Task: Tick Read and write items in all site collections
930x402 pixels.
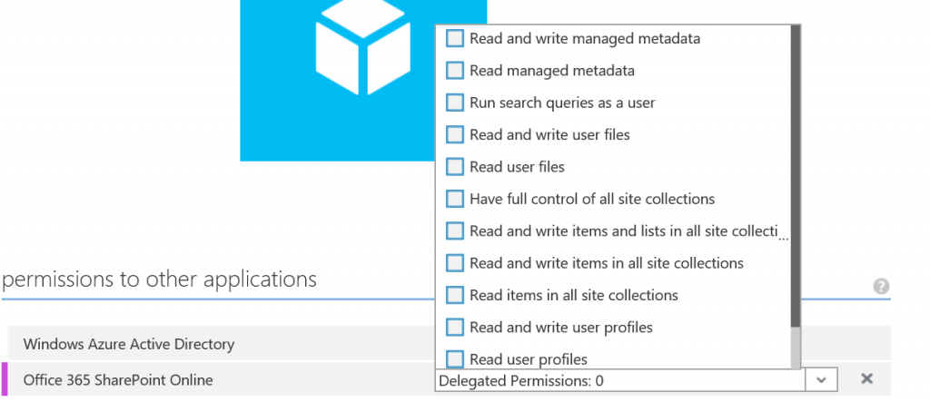Action: [455, 263]
